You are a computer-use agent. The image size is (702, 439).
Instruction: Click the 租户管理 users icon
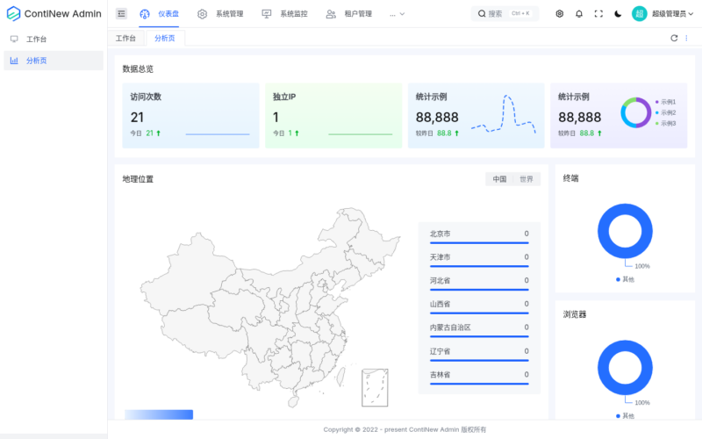pos(331,14)
